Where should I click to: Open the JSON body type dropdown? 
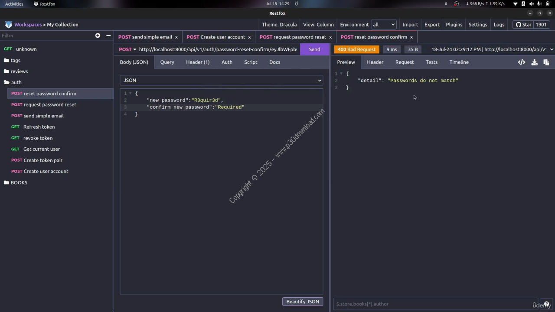coord(222,80)
